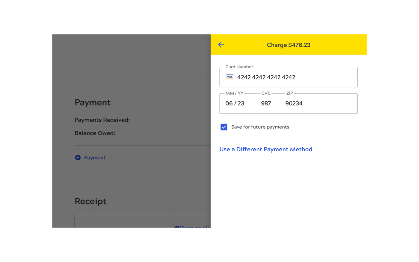Image resolution: width=419 pixels, height=262 pixels.
Task: Select the Balance Owed label
Action: 95,133
